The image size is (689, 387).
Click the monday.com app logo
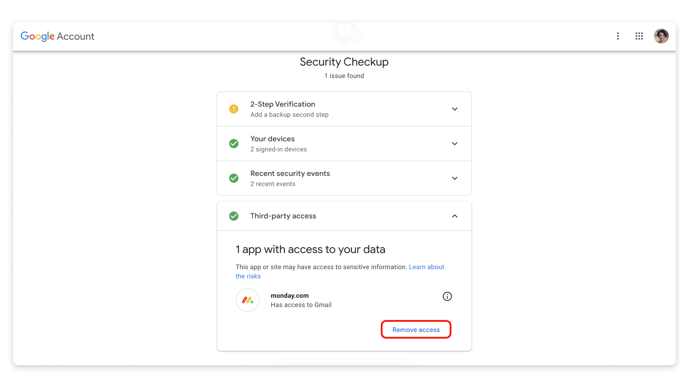pyautogui.click(x=248, y=300)
